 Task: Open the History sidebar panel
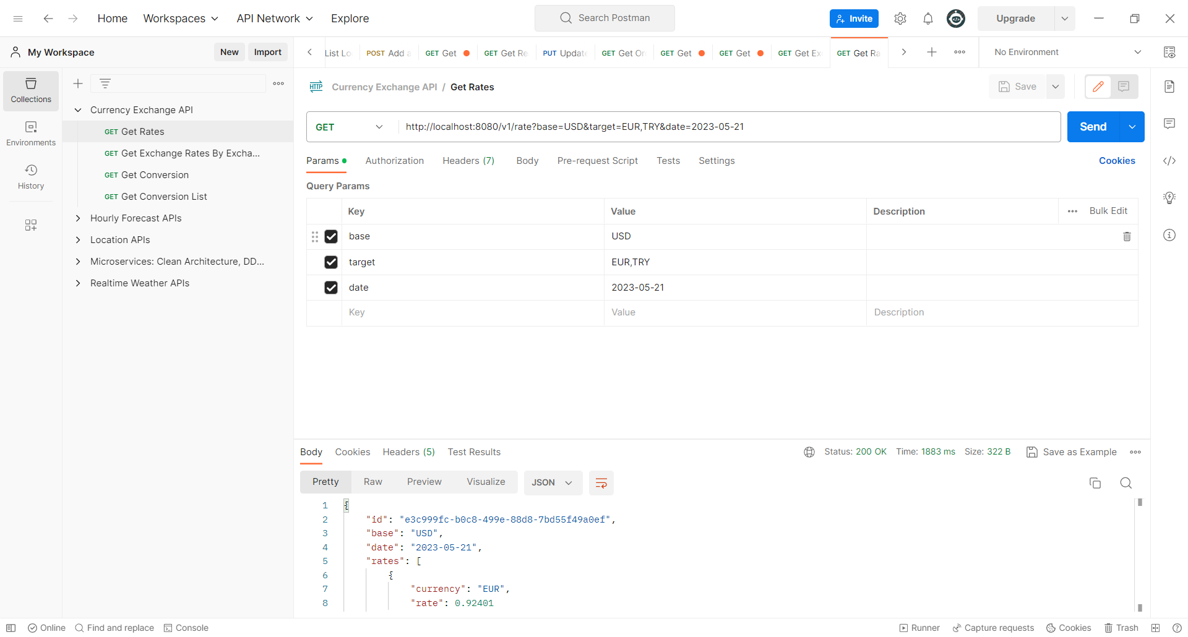(x=31, y=177)
